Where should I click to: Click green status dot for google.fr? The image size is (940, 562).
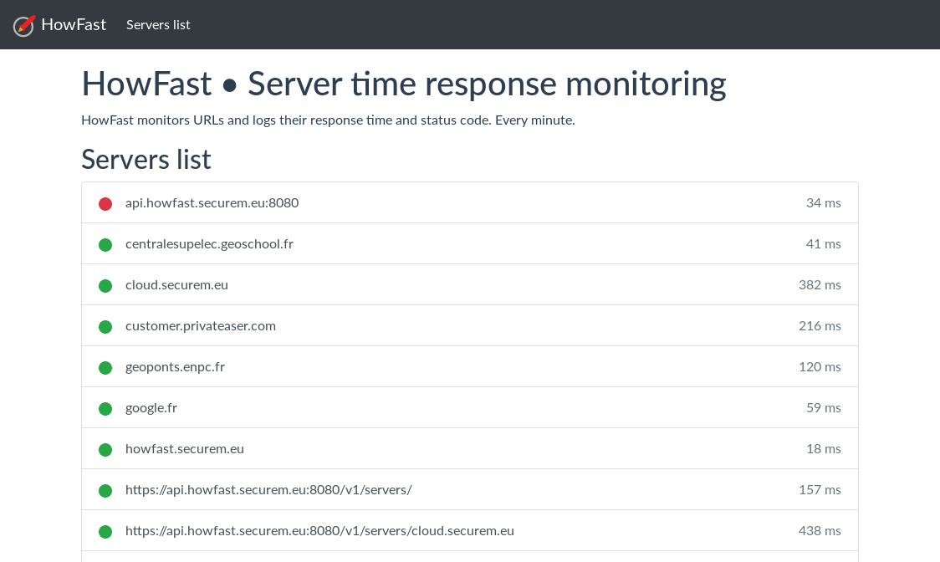(105, 409)
